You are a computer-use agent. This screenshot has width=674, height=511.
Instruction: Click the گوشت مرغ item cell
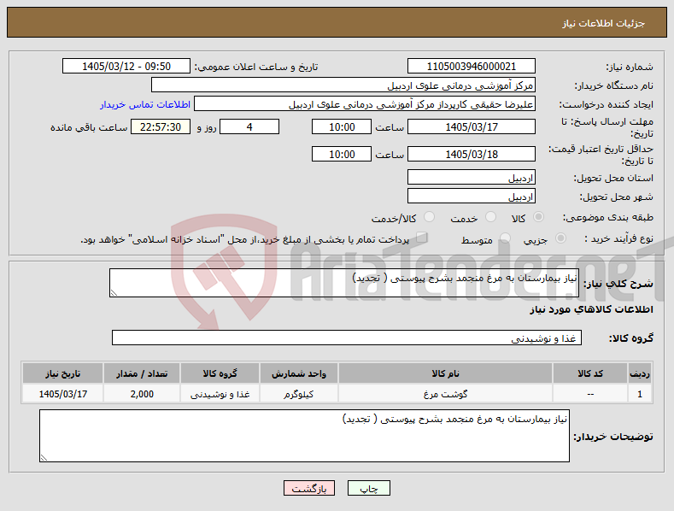coord(445,394)
